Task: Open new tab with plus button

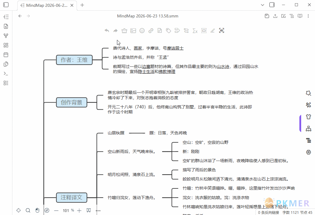Action: [82, 5]
